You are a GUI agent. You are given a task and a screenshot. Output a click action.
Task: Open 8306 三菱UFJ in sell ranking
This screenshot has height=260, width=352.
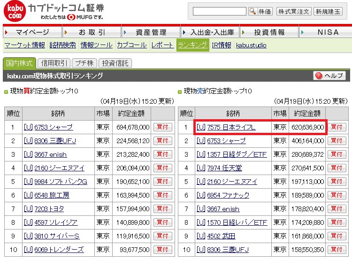point(228,250)
